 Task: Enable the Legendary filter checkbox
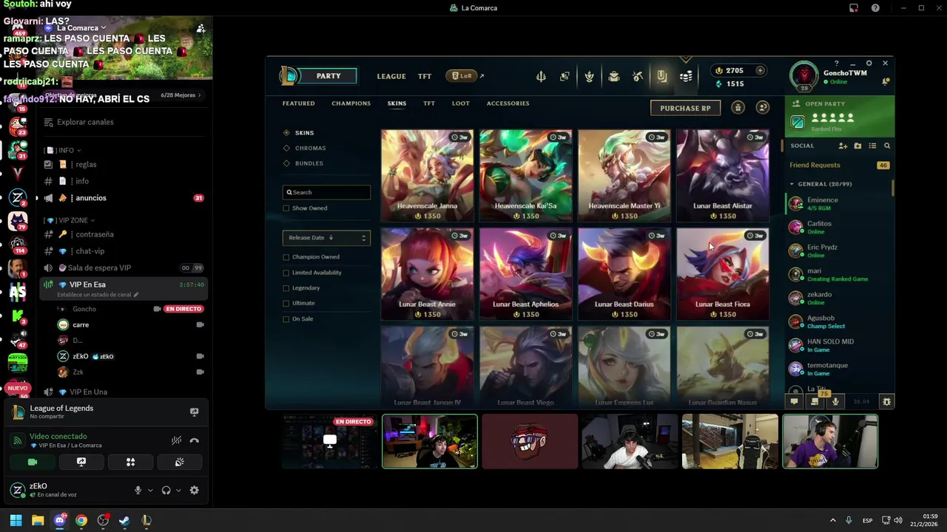(x=286, y=288)
